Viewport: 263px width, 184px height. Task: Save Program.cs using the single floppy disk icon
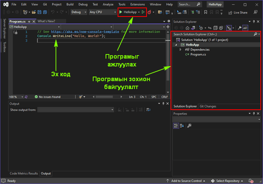[x=39, y=12]
